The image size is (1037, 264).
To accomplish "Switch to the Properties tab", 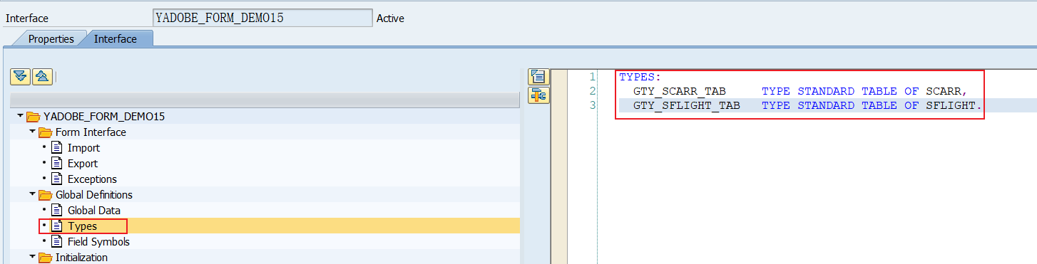I will [x=51, y=39].
